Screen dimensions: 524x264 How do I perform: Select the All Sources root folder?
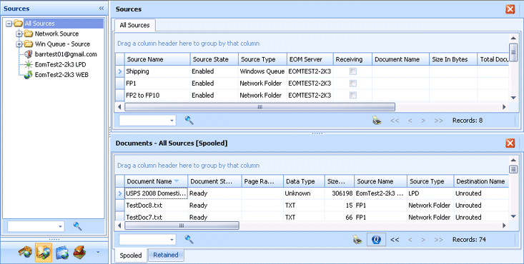click(x=39, y=24)
